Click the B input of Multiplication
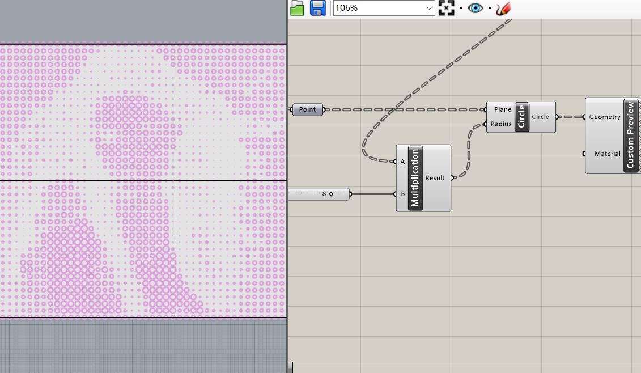Image resolution: width=641 pixels, height=373 pixels. pos(403,194)
